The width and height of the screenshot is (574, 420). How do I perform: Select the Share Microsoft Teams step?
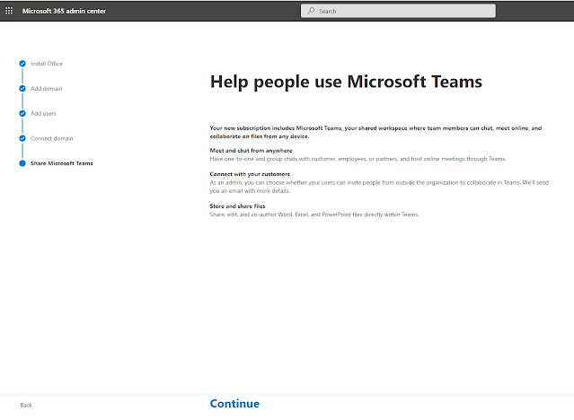61,163
